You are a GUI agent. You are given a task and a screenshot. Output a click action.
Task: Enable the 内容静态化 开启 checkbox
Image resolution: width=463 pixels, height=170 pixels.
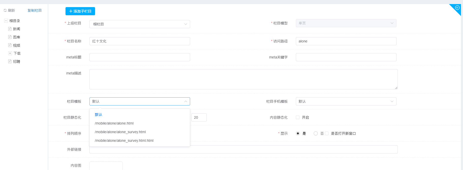[298, 117]
